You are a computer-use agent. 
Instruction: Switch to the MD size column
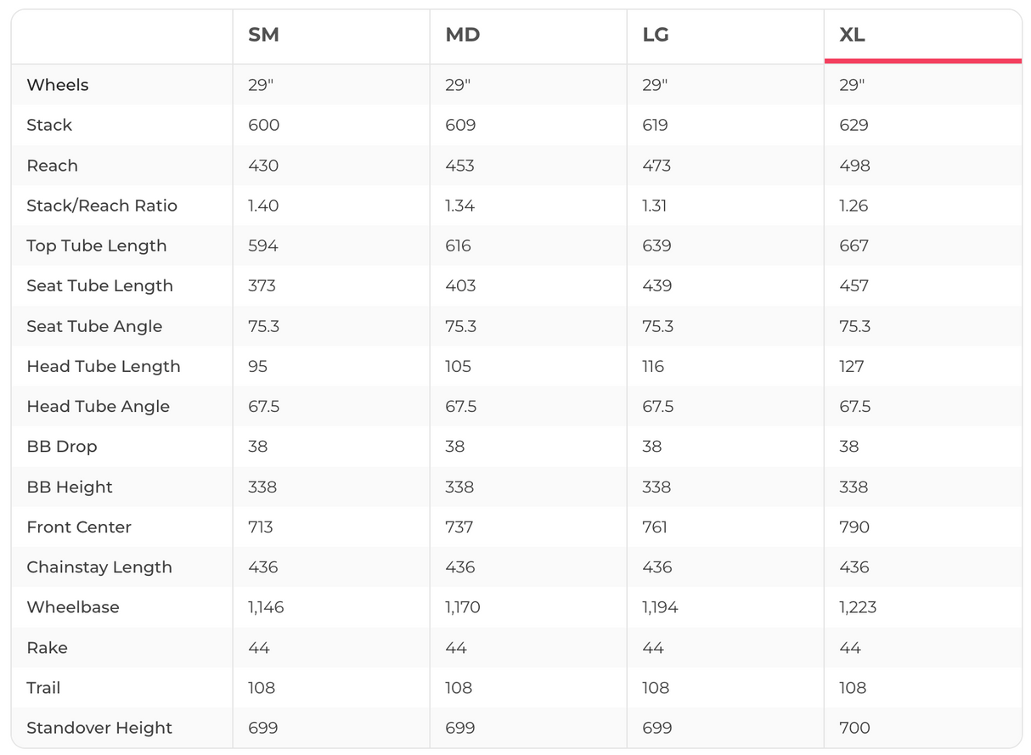(x=463, y=35)
